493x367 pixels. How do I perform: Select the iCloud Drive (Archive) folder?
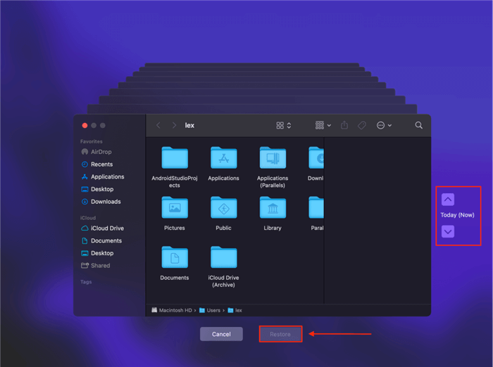pyautogui.click(x=224, y=257)
